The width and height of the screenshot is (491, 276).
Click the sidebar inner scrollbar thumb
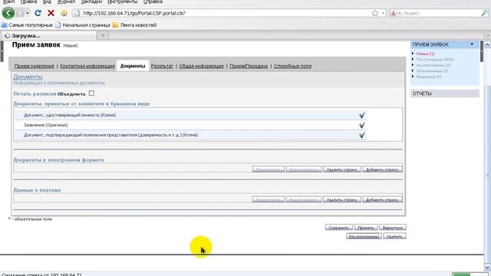(482, 51)
